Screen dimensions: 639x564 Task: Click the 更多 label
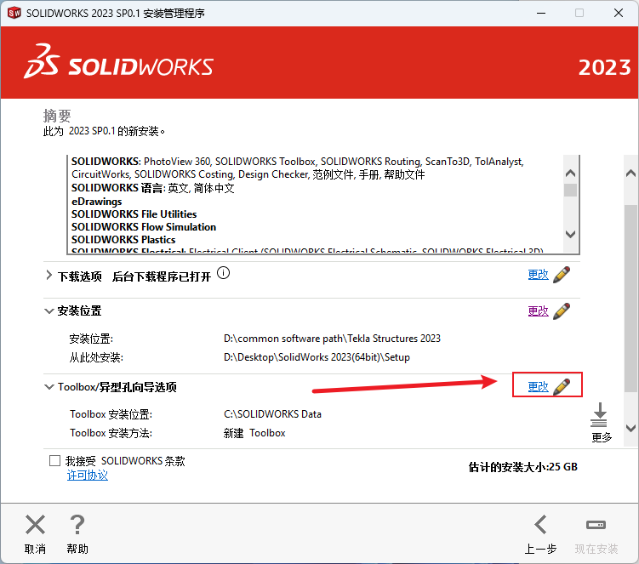[x=602, y=437]
